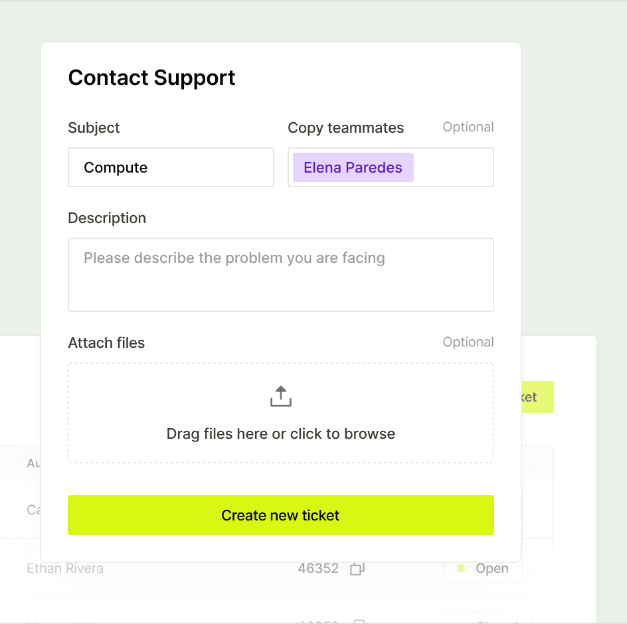Click the upload arrow icon
This screenshot has height=624, width=627.
pos(281,396)
